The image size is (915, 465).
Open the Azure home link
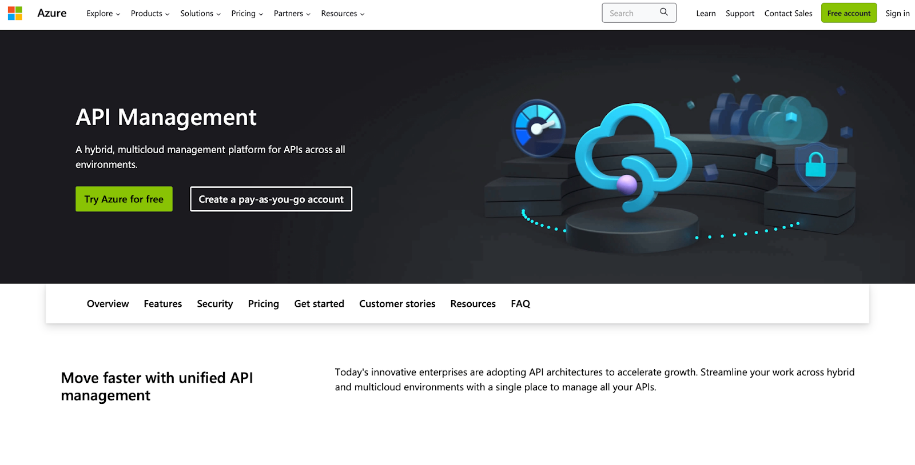point(52,13)
